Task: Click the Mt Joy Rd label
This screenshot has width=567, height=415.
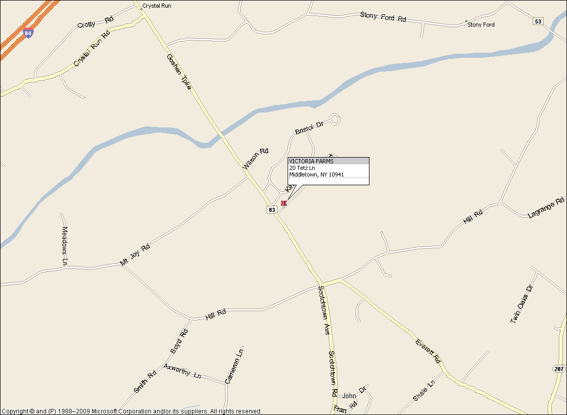Action: (135, 255)
